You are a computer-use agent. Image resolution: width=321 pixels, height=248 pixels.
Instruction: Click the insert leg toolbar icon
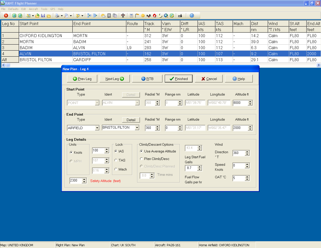89,16
